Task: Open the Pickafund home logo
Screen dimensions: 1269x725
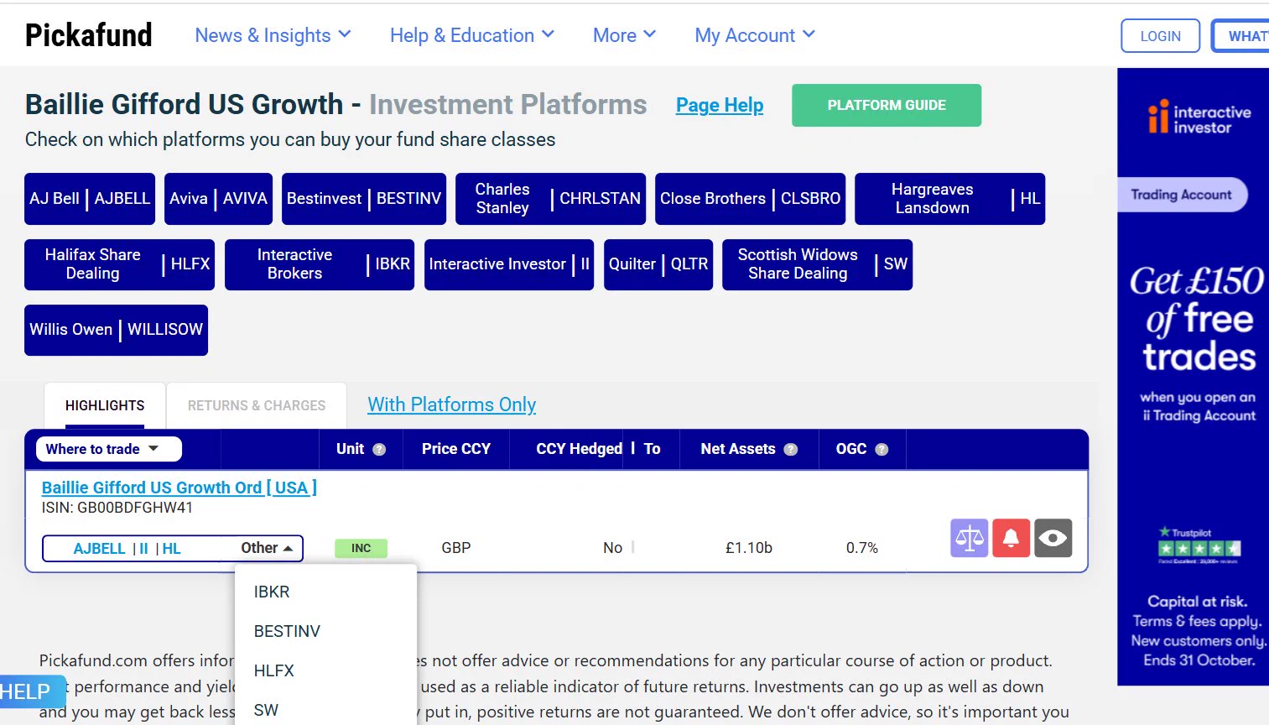Action: click(x=89, y=35)
